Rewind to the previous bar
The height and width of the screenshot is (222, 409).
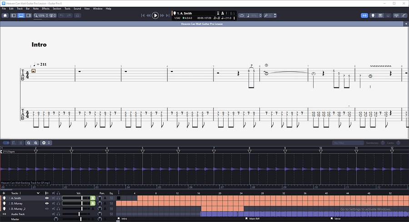(149, 15)
